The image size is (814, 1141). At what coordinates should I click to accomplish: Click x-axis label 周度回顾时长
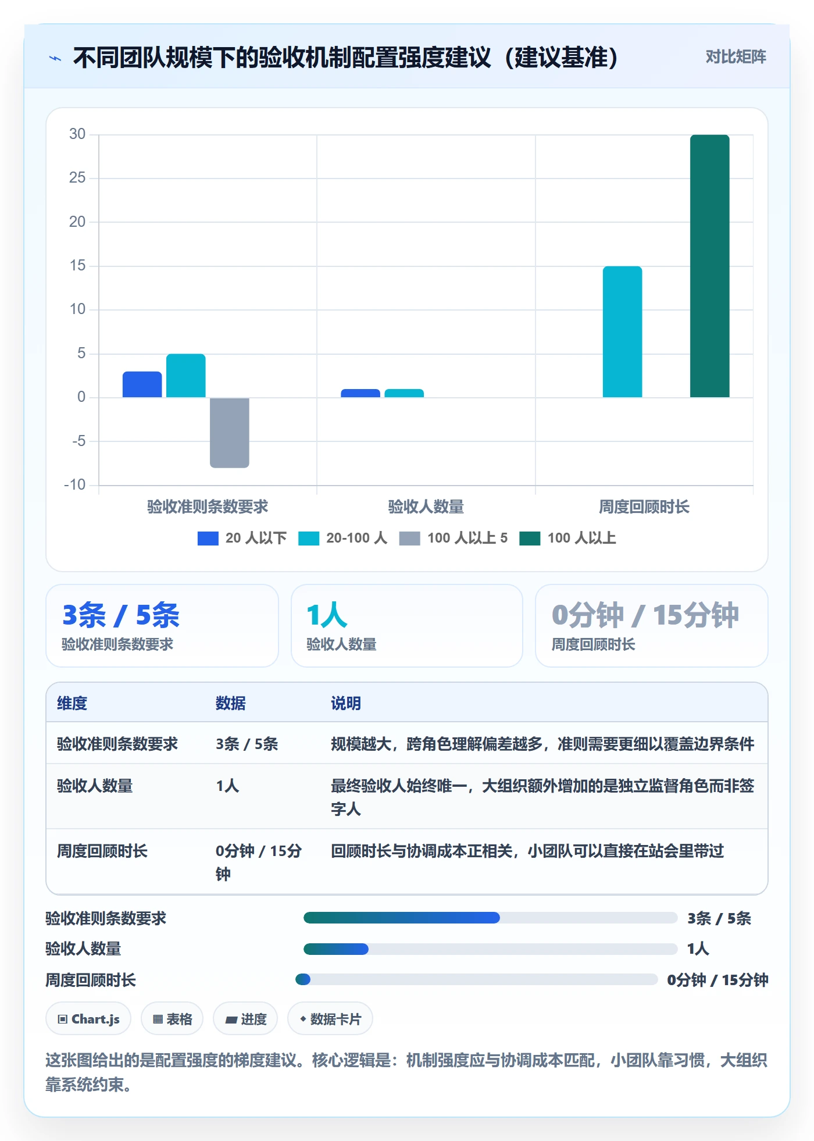point(644,507)
